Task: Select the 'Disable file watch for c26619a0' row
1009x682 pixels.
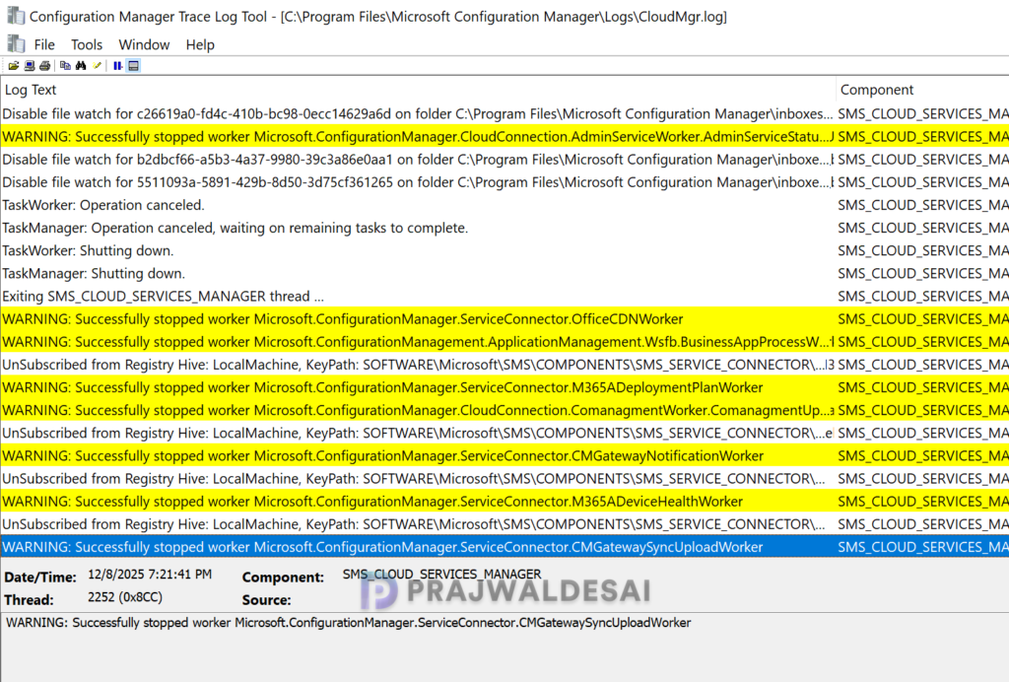Action: click(504, 114)
